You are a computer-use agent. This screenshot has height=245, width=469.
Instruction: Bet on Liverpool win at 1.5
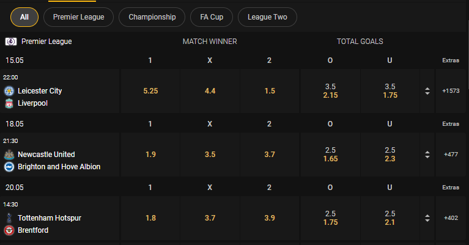pyautogui.click(x=270, y=91)
